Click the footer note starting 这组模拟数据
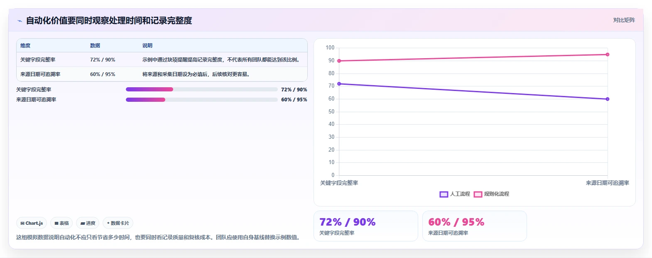The height and width of the screenshot is (258, 652). point(158,238)
